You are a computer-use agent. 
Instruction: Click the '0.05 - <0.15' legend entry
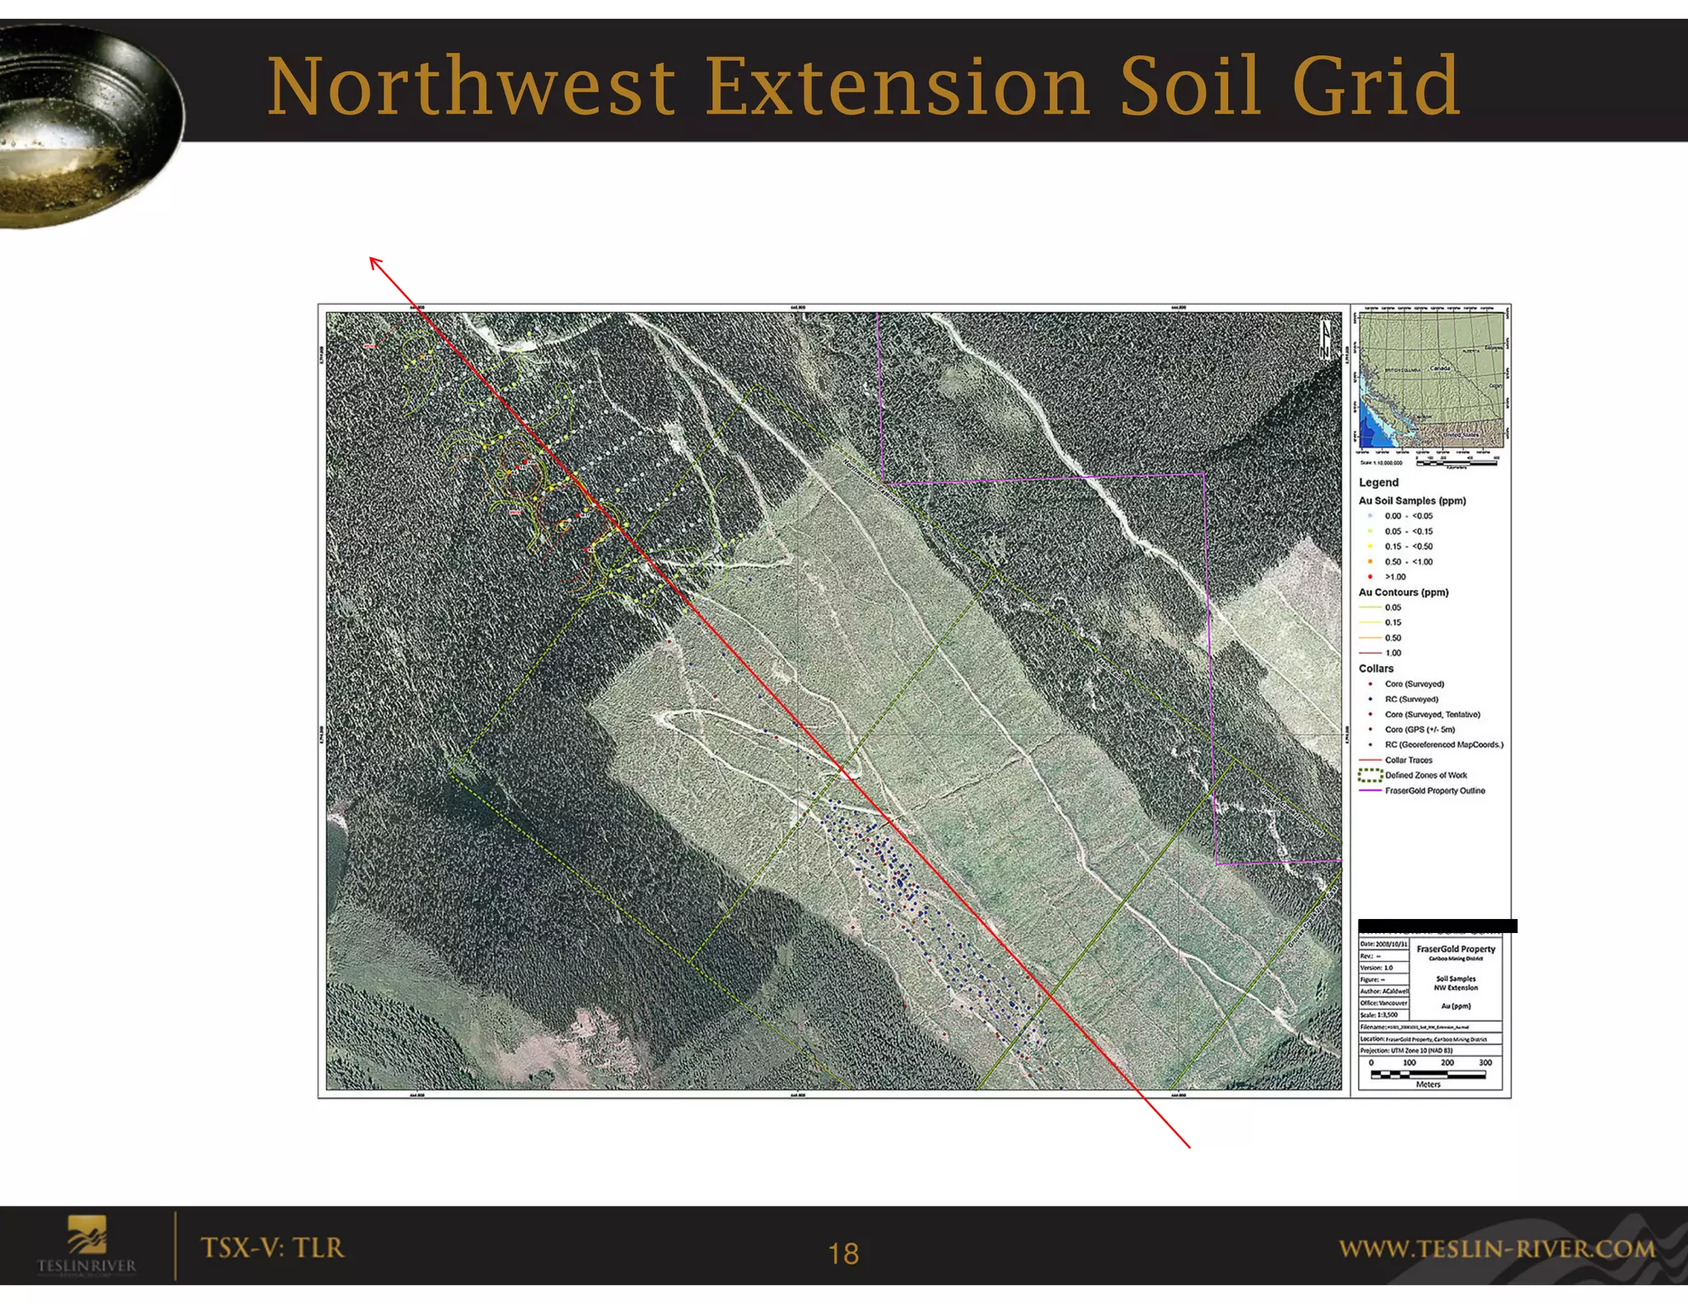pyautogui.click(x=1401, y=532)
